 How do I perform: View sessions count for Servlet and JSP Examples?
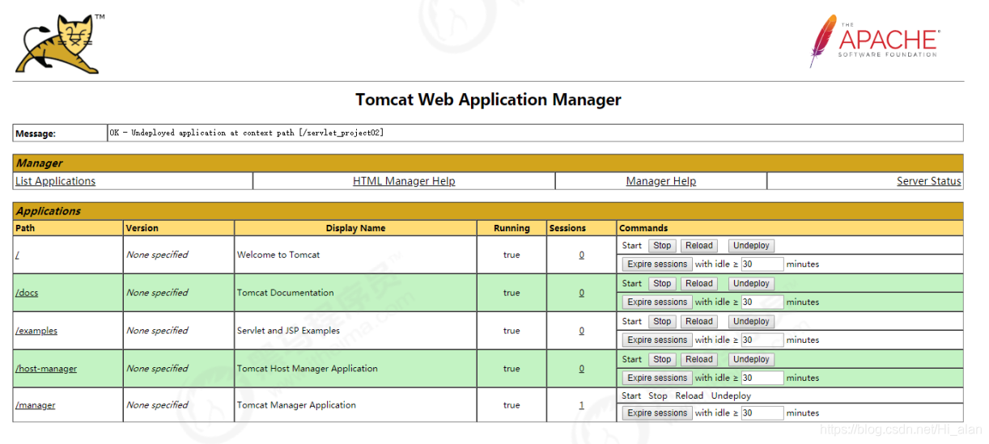click(x=581, y=331)
